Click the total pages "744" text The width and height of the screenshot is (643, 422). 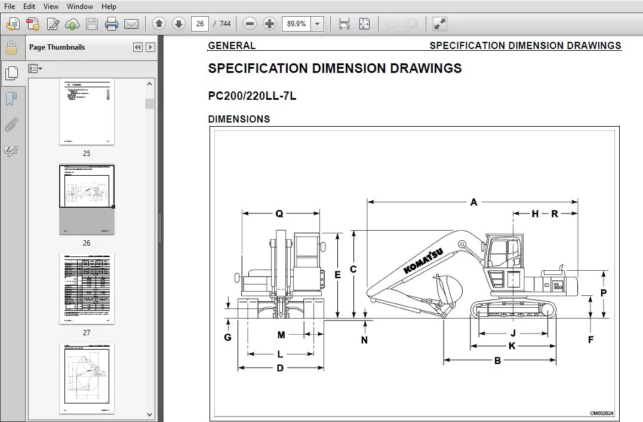(225, 24)
